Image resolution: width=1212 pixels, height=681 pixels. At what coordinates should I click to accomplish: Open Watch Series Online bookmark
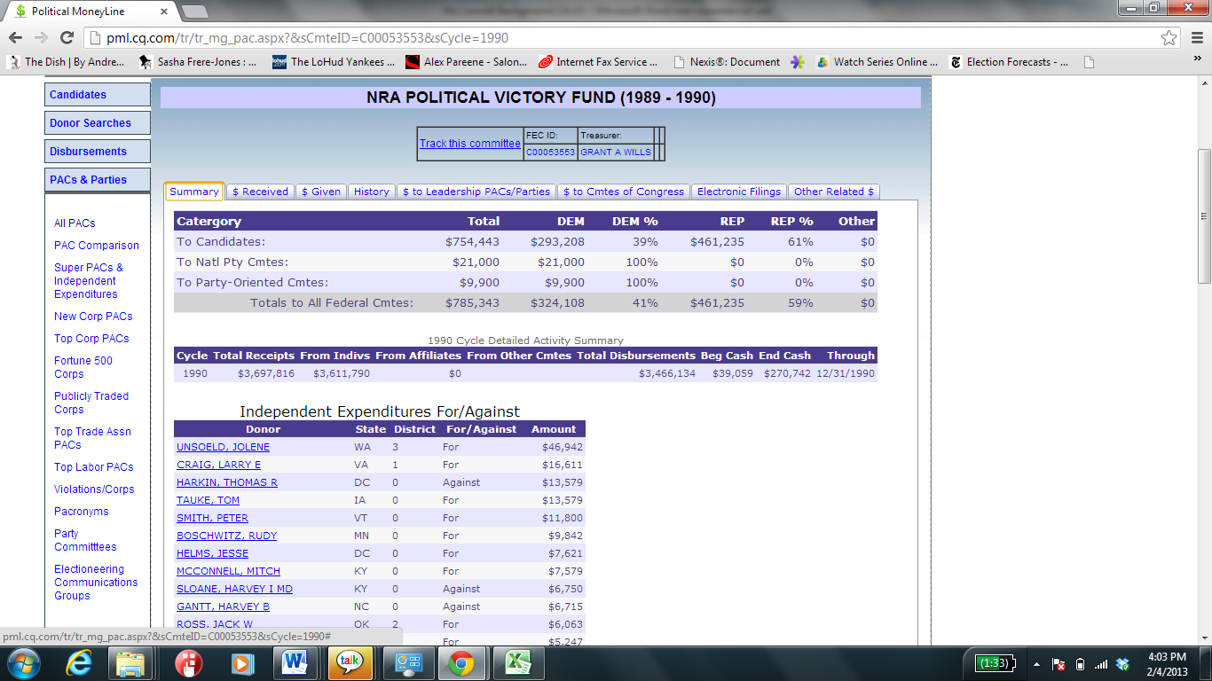877,62
